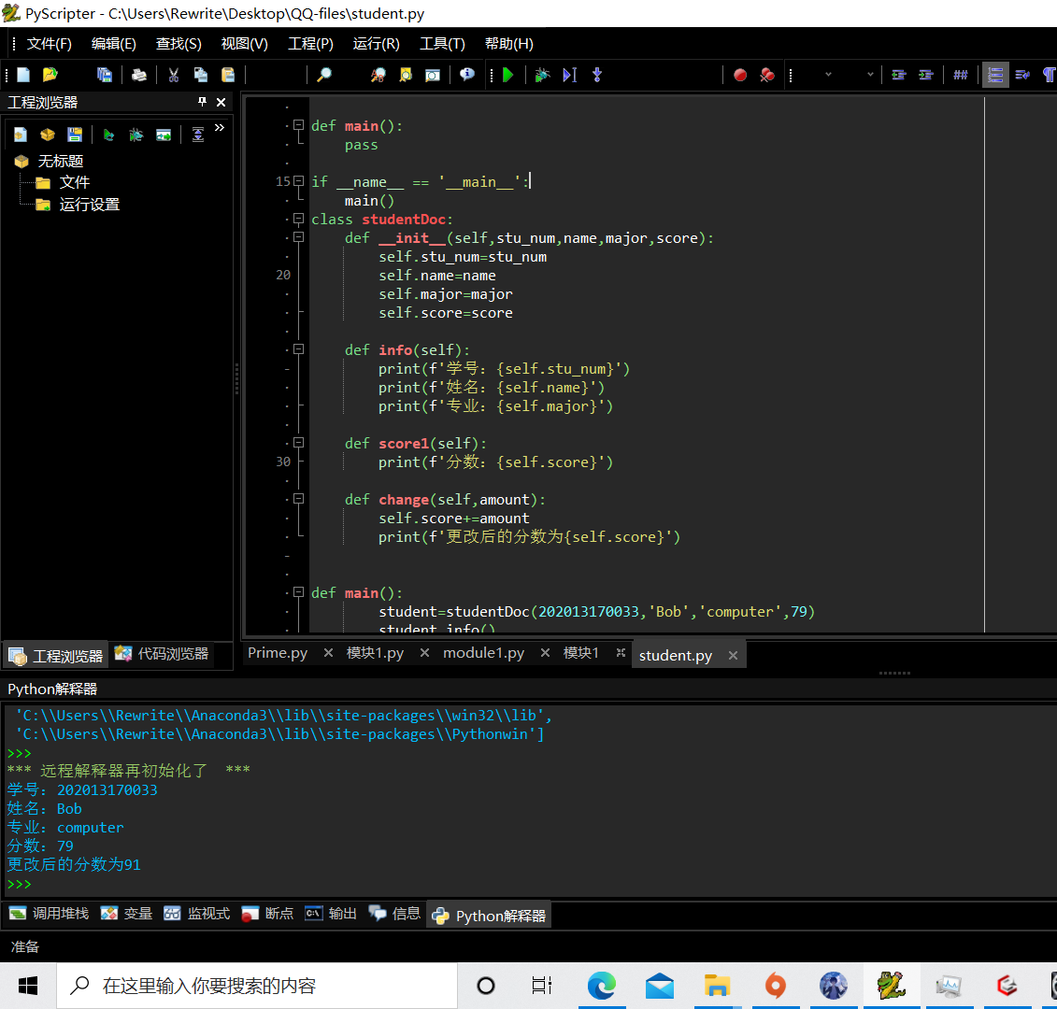Open the 工具(T) menu
The image size is (1057, 1009).
(x=442, y=44)
